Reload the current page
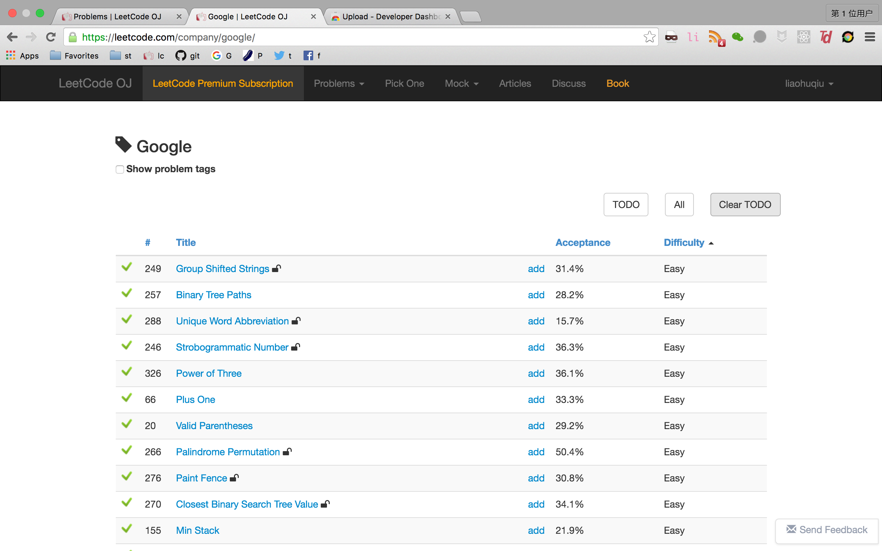Image resolution: width=882 pixels, height=551 pixels. click(51, 37)
